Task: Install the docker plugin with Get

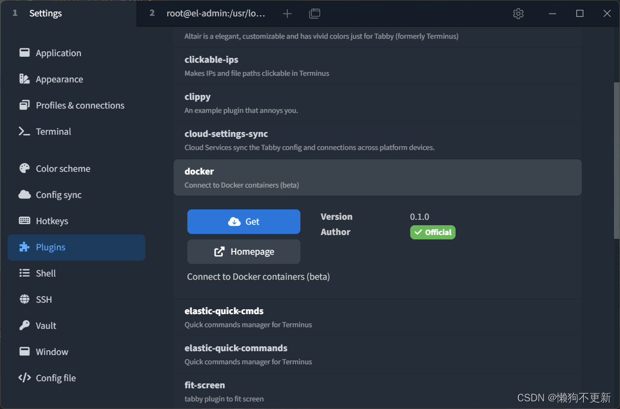Action: tap(244, 221)
